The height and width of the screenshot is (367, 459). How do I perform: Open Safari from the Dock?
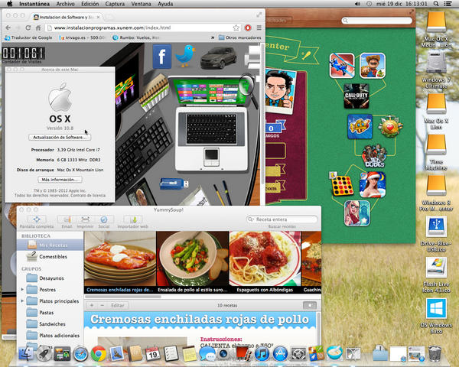tap(80, 354)
